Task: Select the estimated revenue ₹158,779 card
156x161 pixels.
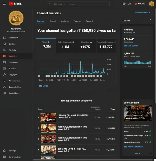Action: [107, 46]
